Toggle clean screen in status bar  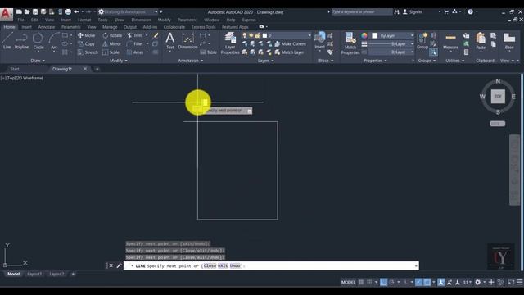click(511, 282)
